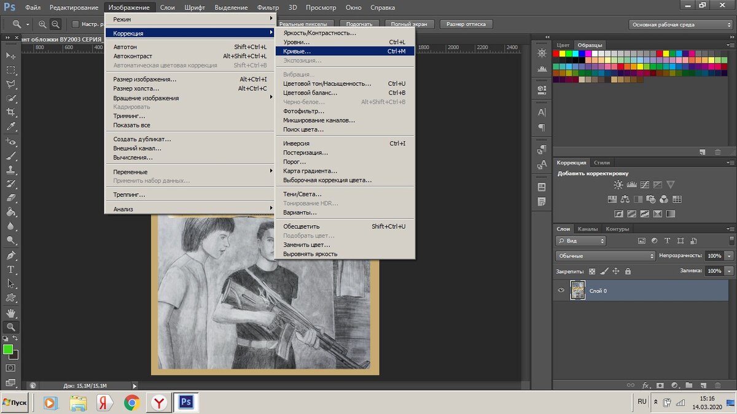The height and width of the screenshot is (414, 737).
Task: Open the Основная рабочая среда workspace dropdown
Action: pyautogui.click(x=680, y=25)
